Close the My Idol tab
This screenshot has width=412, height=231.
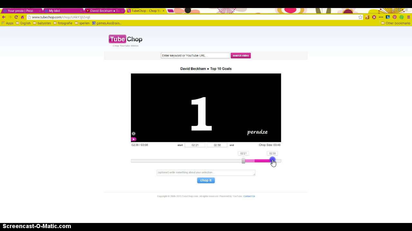pos(81,11)
